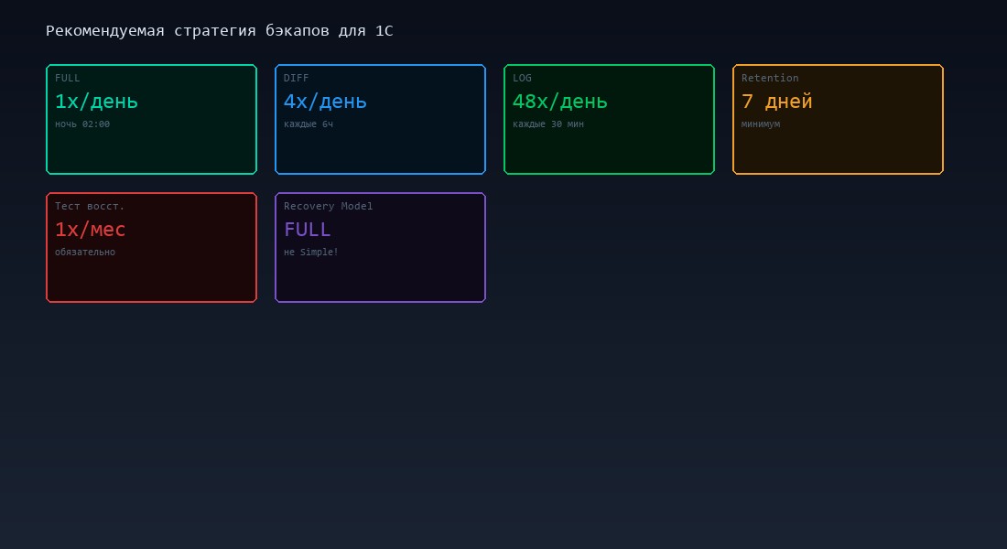Click the 'ночь 02:00' schedule text
Screen dimensions: 1007x549
click(x=82, y=124)
